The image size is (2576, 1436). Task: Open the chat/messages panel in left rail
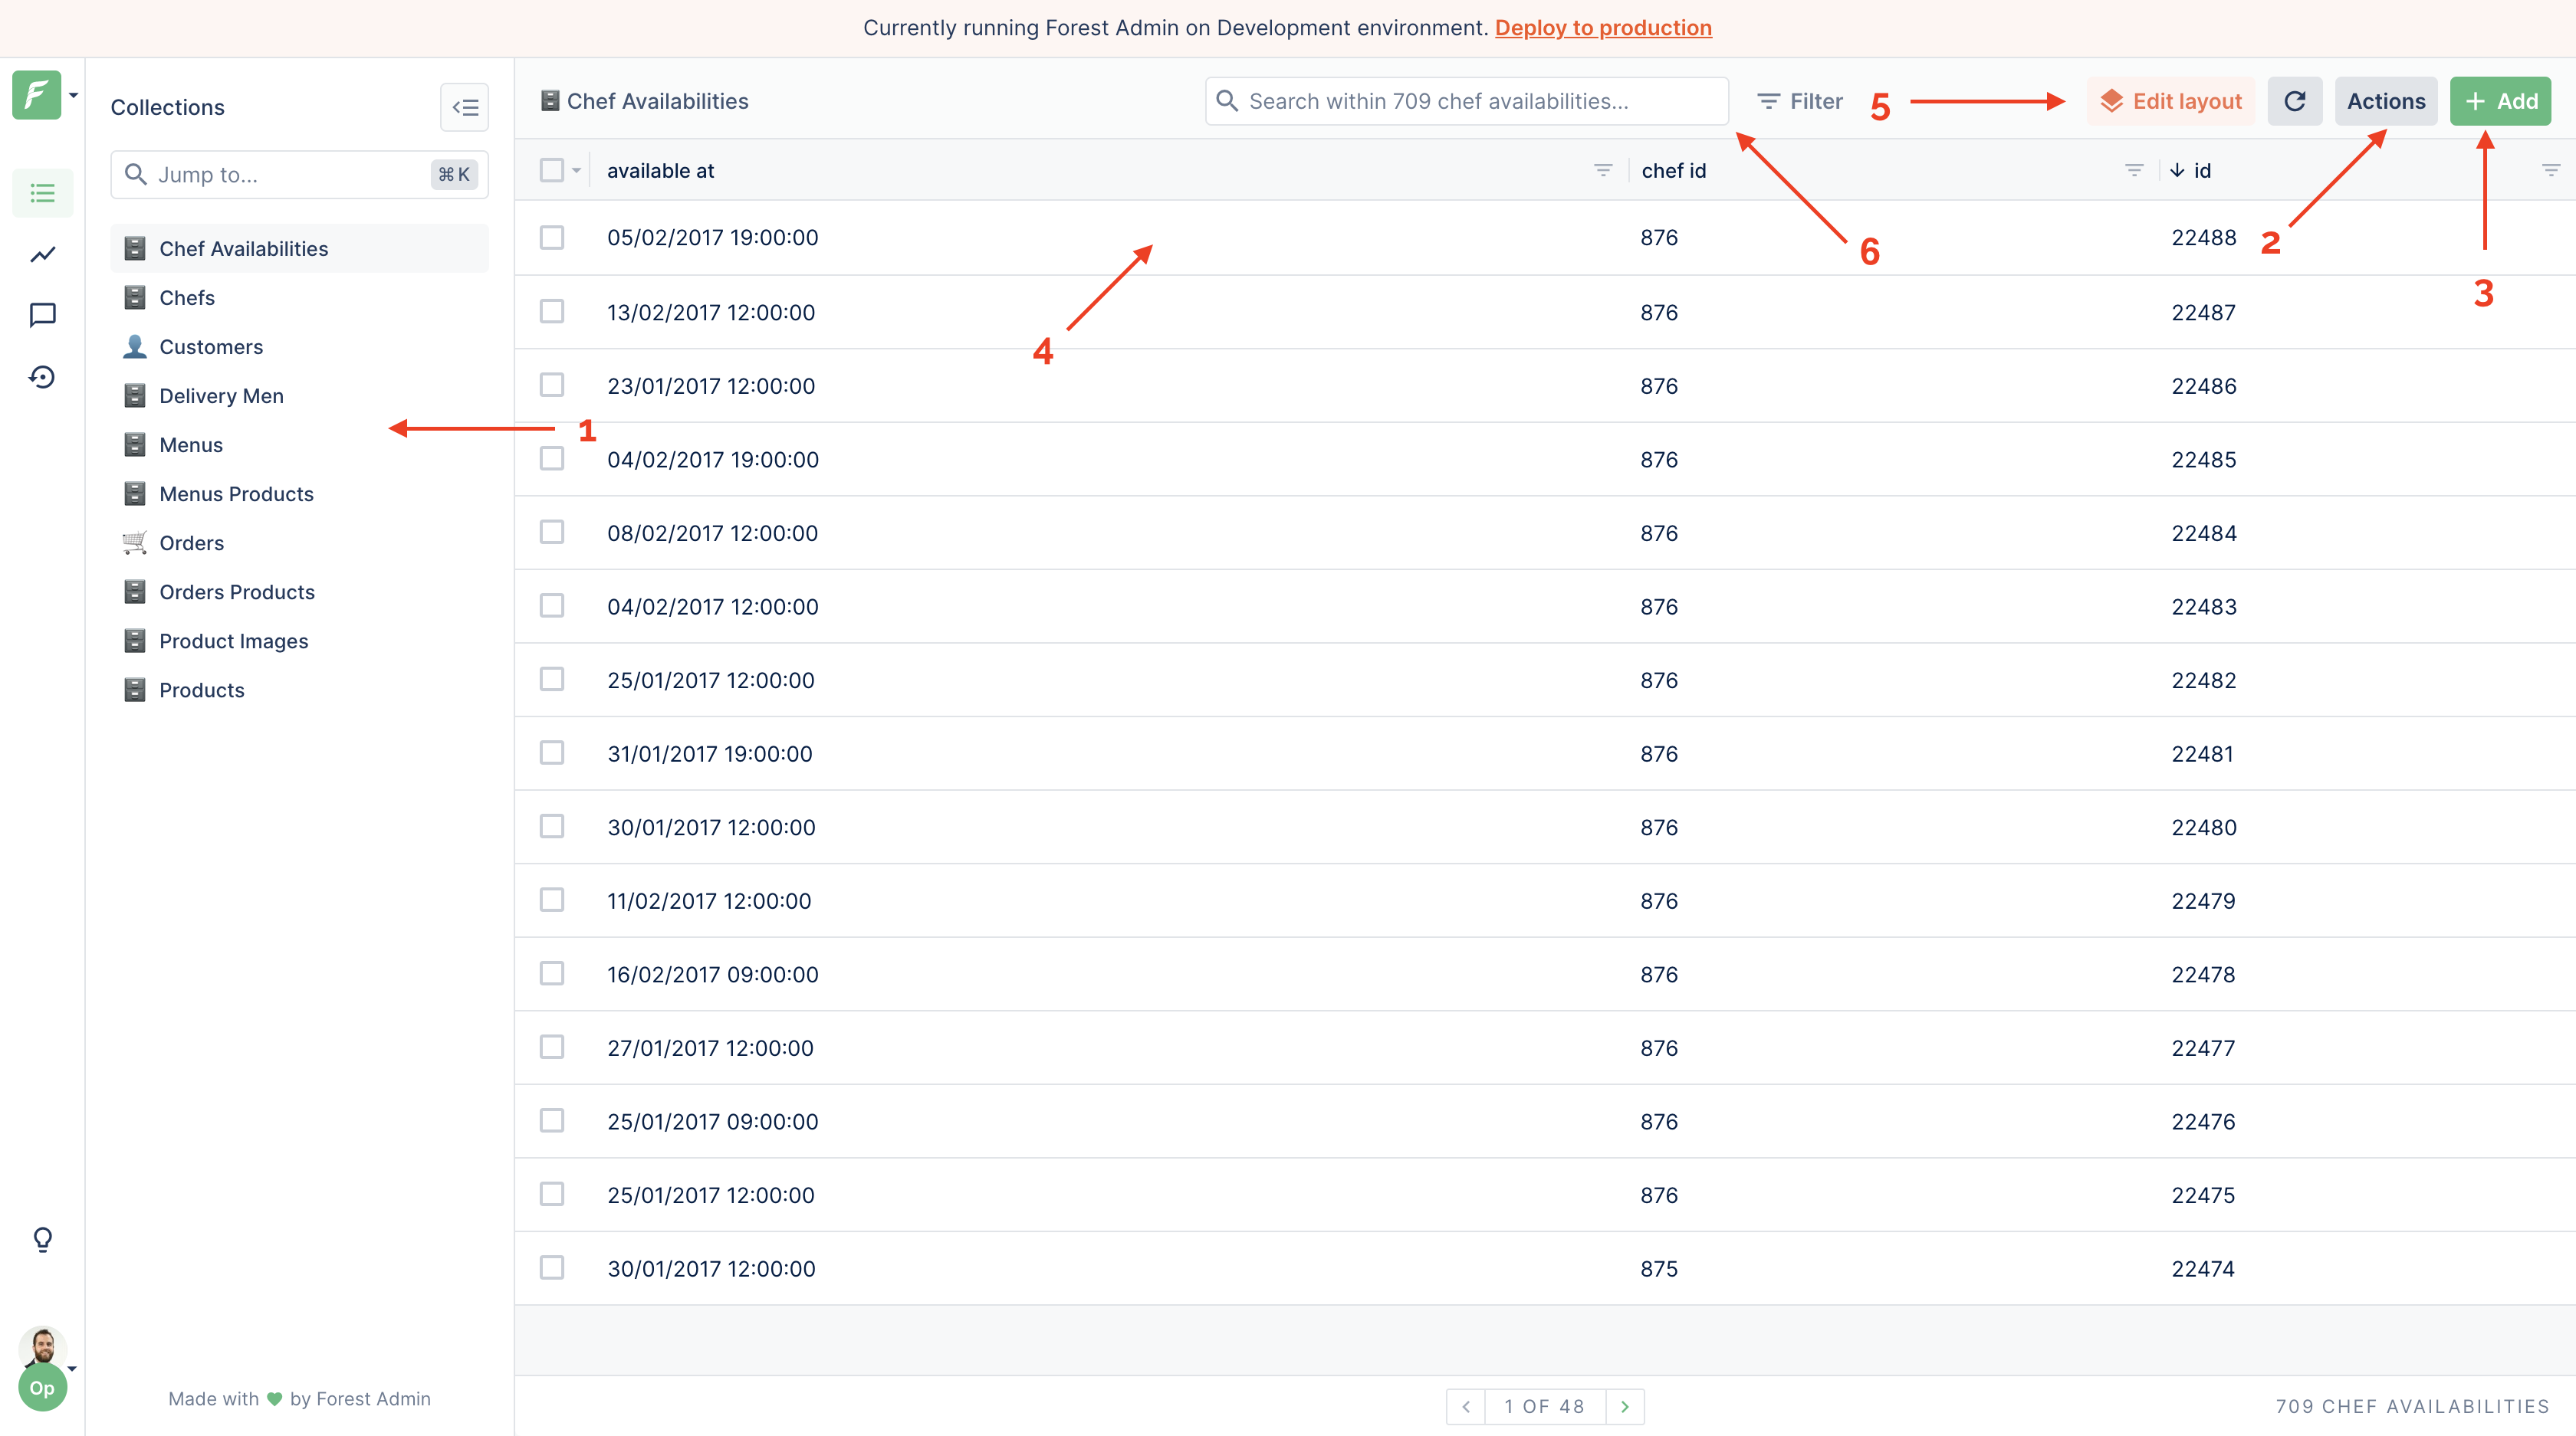click(42, 315)
